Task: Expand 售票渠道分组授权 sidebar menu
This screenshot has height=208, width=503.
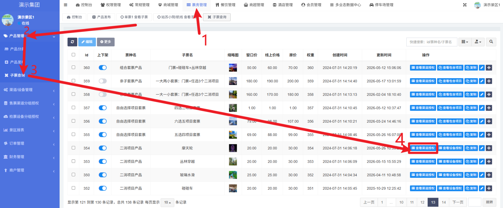Action: click(x=30, y=103)
